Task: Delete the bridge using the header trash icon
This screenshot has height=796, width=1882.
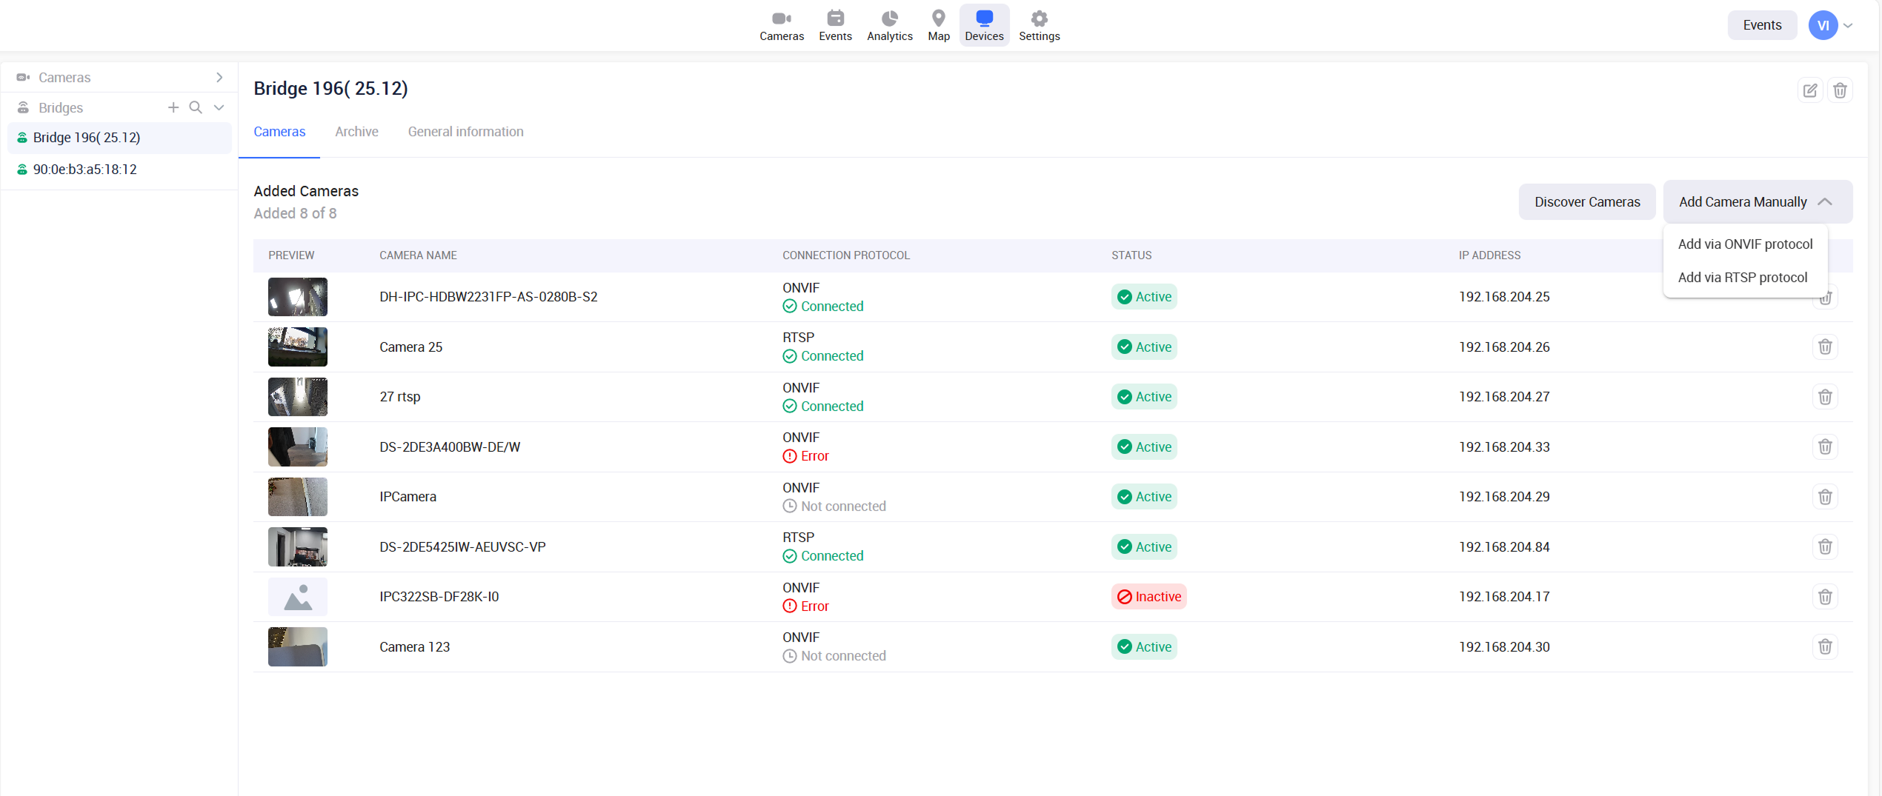Action: [x=1840, y=90]
